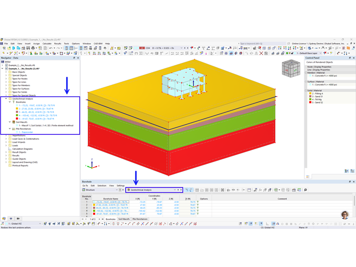This screenshot has height=267, width=356.
Task: Click the Control Panel bottom-left legend icon
Action: click(x=308, y=177)
